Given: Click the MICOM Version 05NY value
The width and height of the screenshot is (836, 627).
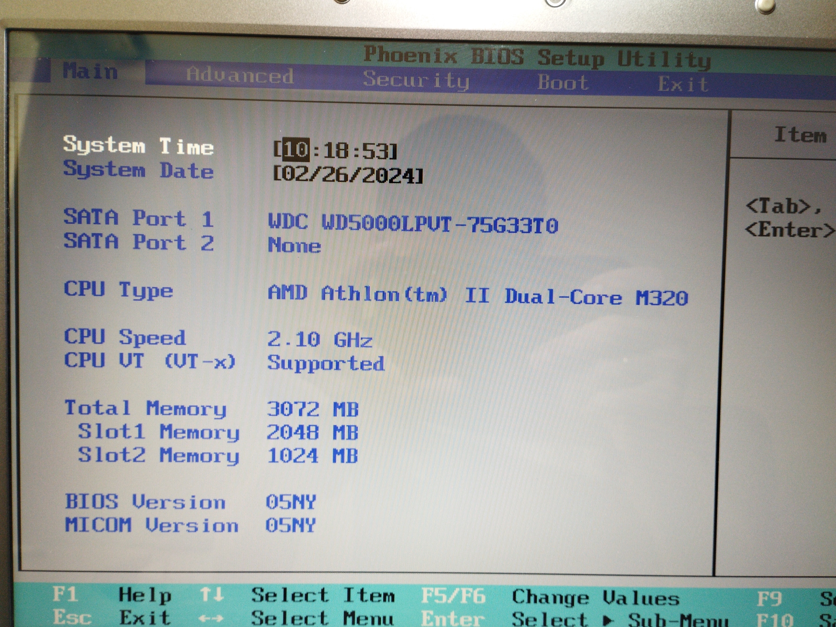Looking at the screenshot, I should pos(290,525).
